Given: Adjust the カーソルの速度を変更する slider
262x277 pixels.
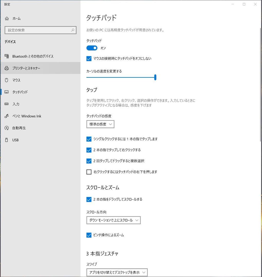Looking at the screenshot, I should click(155, 77).
